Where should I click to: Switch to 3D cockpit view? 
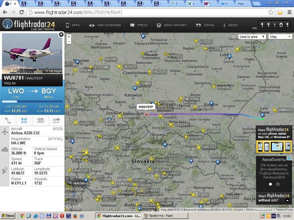coord(40,121)
